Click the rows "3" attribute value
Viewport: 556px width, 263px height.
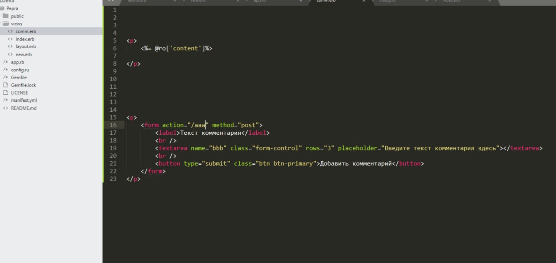point(329,148)
